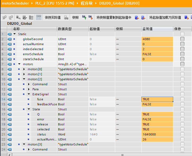Click the 将起始值加载为实际值 button
The height and width of the screenshot is (156, 192).
[165, 17]
